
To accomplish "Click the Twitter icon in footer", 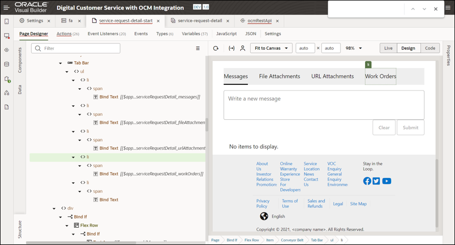I will point(377,181).
